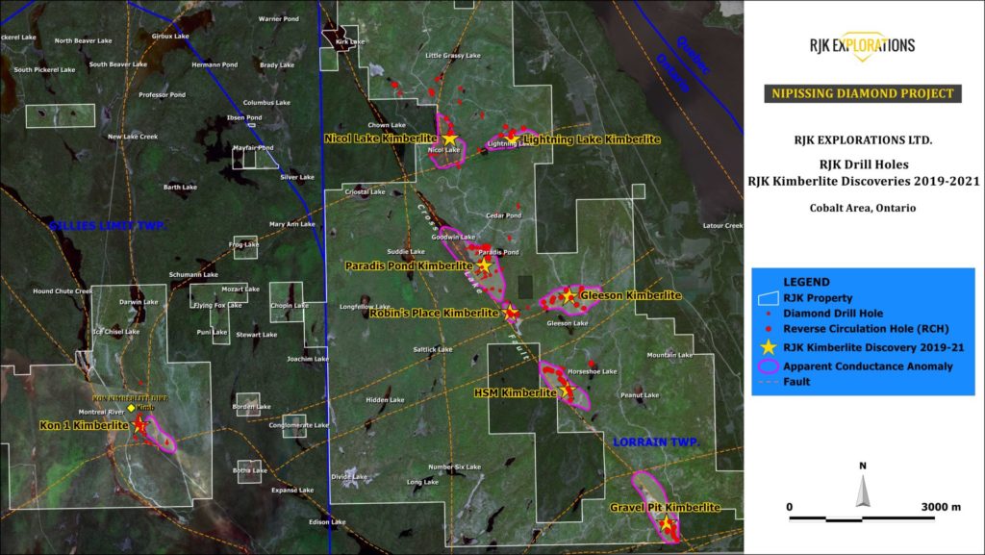Click the 'Schumann Lake' label
Screen dimensions: 985x555
point(193,275)
